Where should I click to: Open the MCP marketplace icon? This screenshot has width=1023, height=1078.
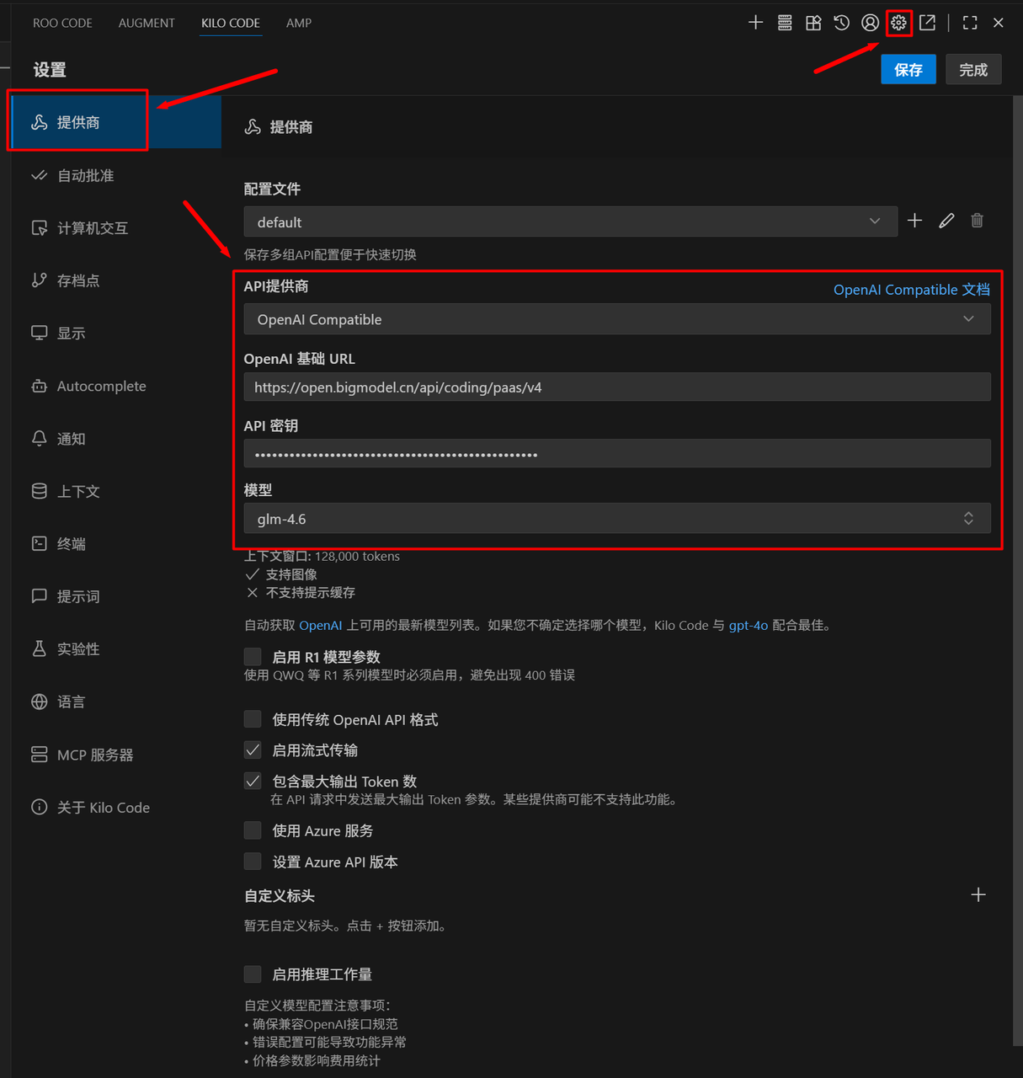[x=813, y=23]
